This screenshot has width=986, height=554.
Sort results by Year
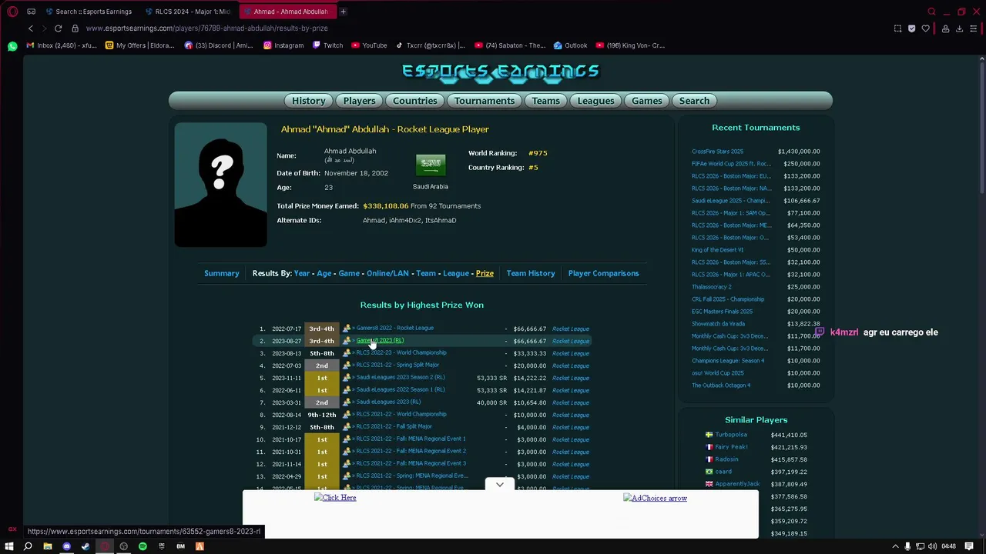pyautogui.click(x=302, y=273)
